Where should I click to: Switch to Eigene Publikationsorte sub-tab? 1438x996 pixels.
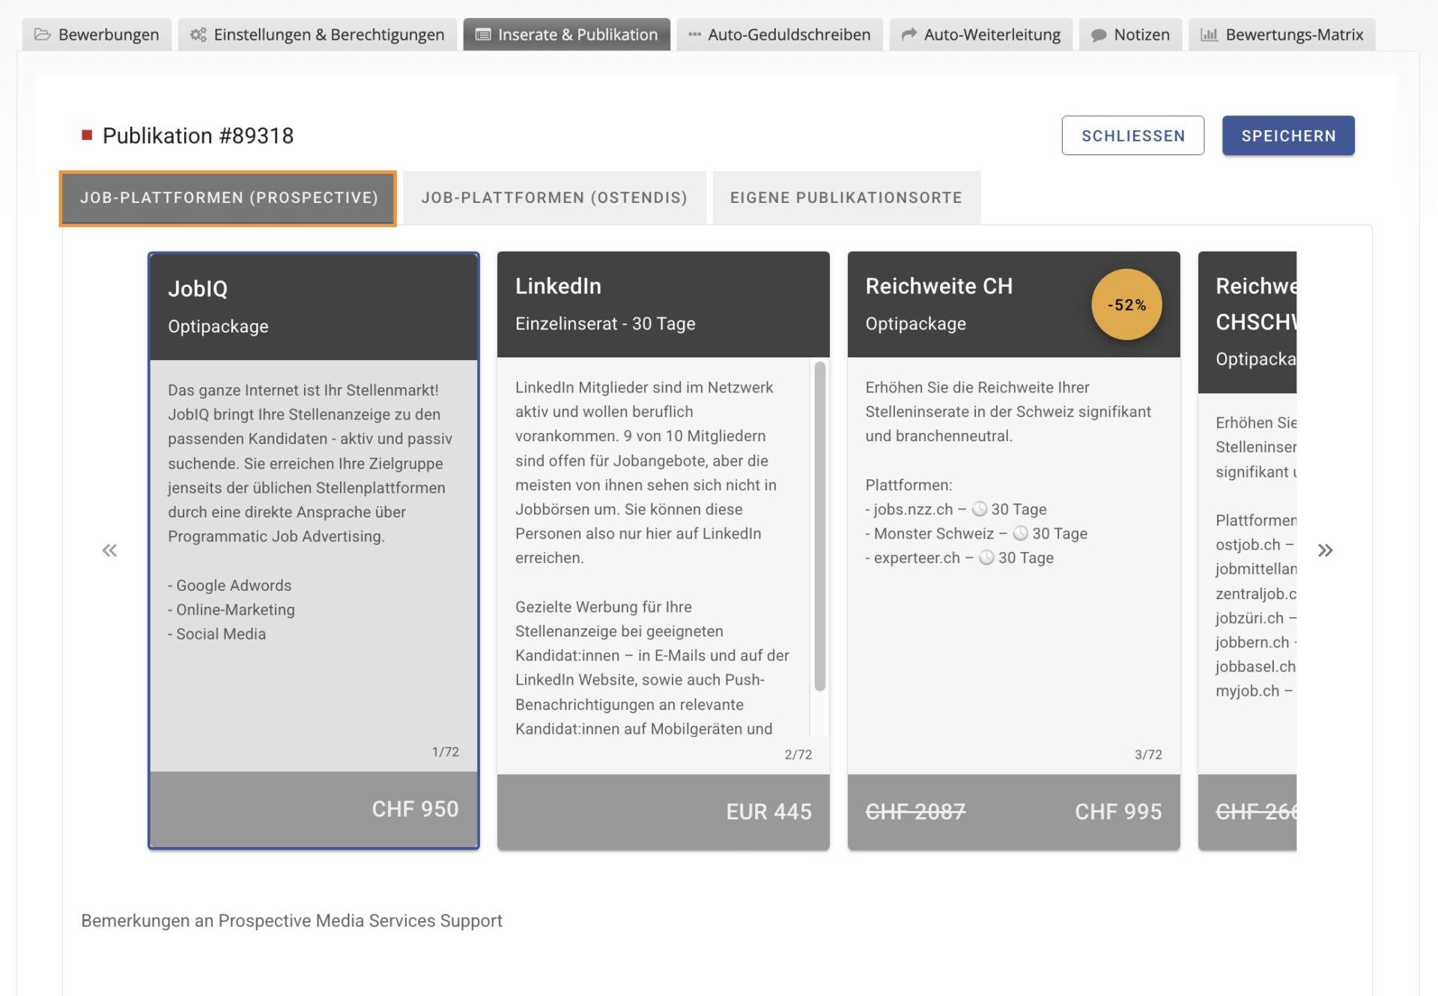point(846,198)
